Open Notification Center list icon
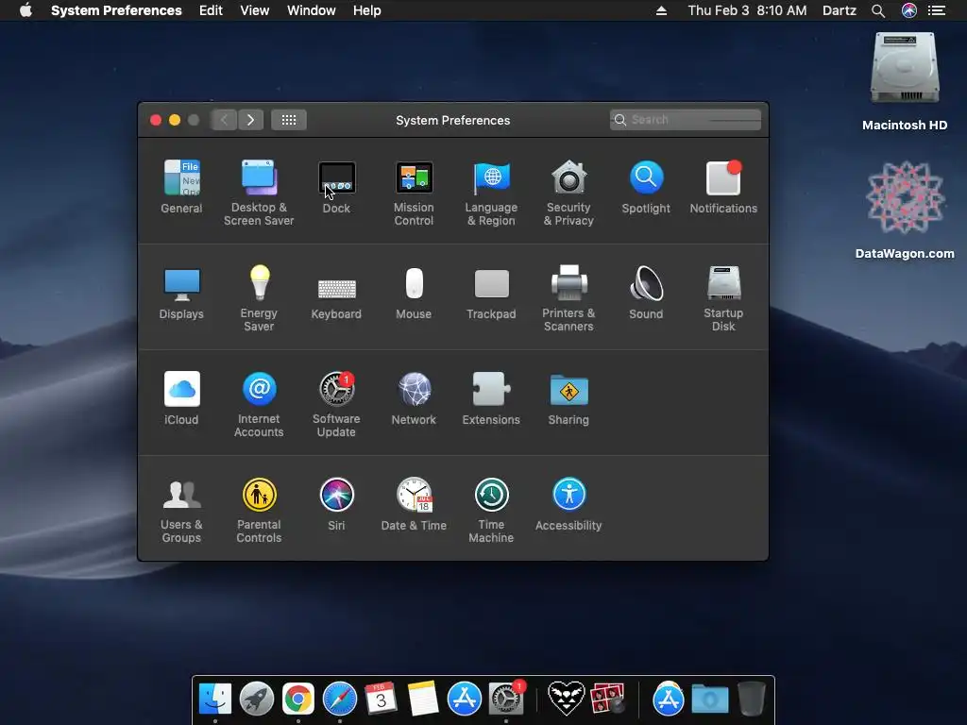 [937, 10]
